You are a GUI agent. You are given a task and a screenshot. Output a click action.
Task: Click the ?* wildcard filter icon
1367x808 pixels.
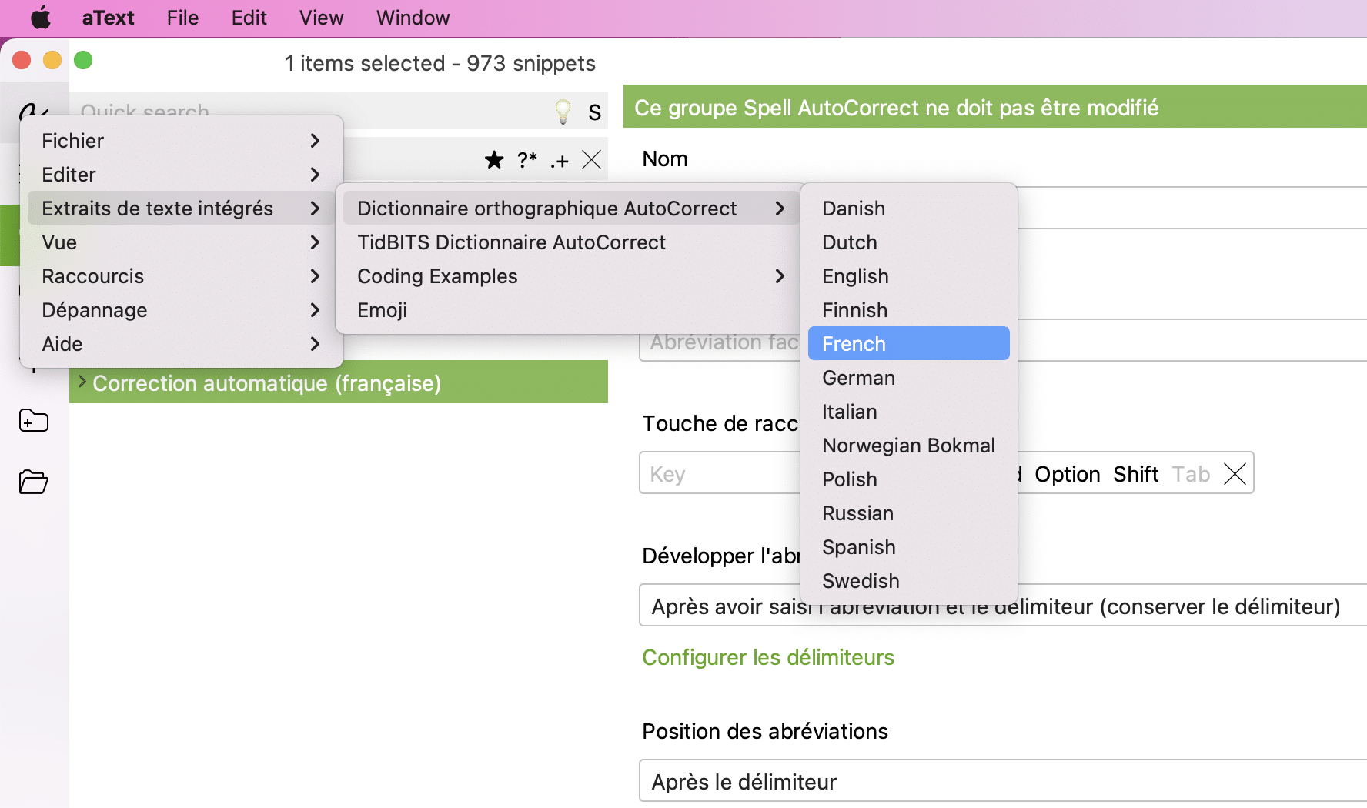(x=527, y=160)
